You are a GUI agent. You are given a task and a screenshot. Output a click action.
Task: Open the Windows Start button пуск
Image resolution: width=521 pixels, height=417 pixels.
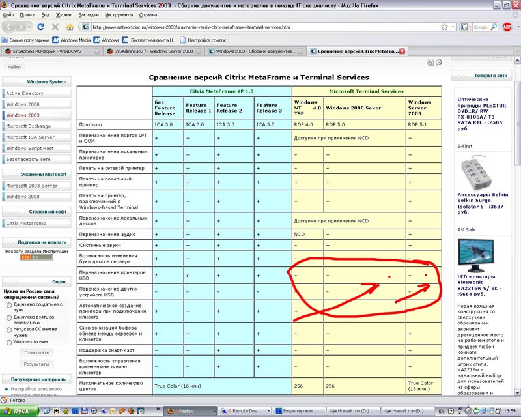click(20, 411)
